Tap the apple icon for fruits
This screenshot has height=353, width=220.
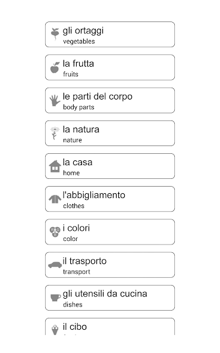(x=55, y=67)
